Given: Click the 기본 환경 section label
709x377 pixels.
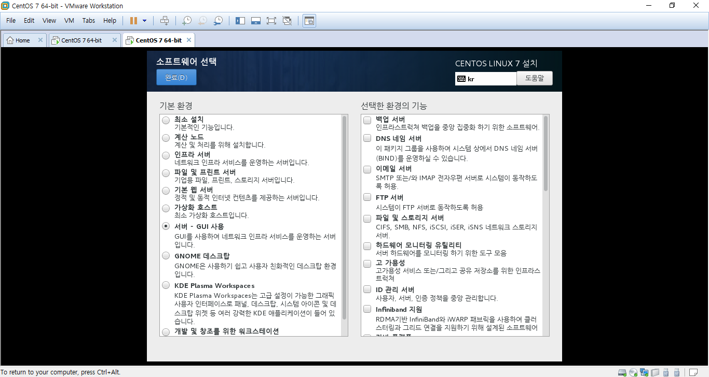Looking at the screenshot, I should coord(176,106).
